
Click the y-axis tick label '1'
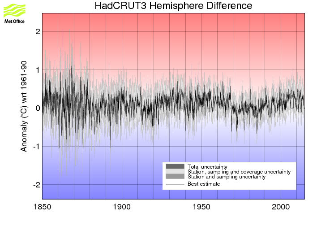click(x=38, y=70)
